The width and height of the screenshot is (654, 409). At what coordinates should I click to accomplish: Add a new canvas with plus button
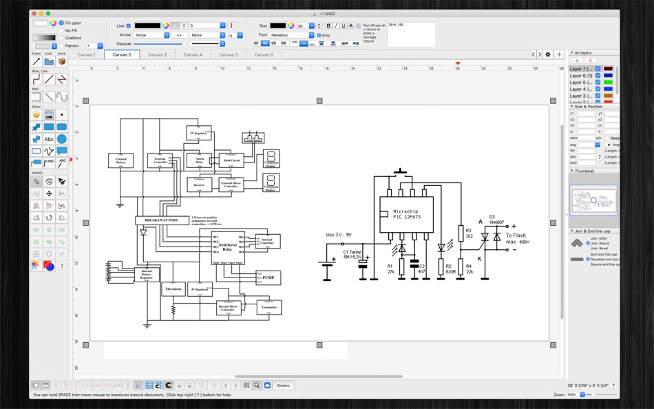559,54
